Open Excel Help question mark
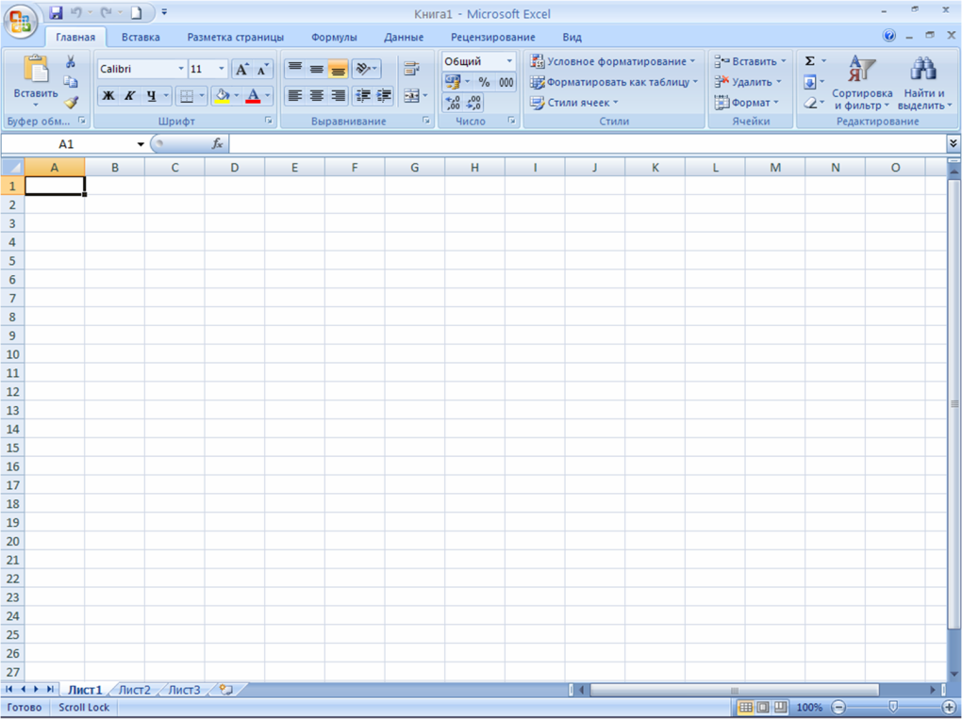This screenshot has width=962, height=719. [x=889, y=36]
